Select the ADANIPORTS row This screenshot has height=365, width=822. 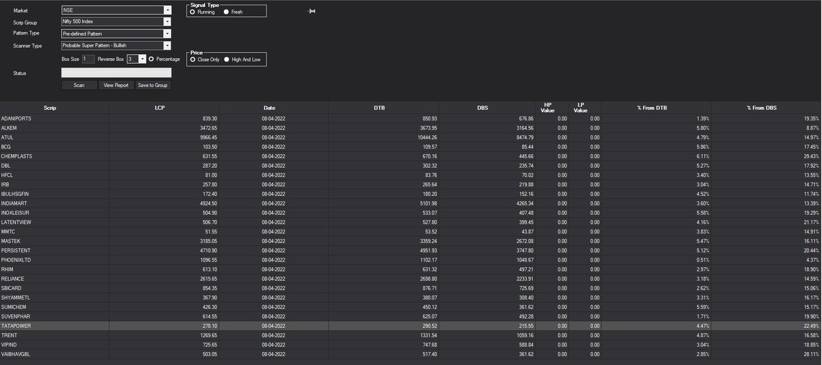(411, 118)
